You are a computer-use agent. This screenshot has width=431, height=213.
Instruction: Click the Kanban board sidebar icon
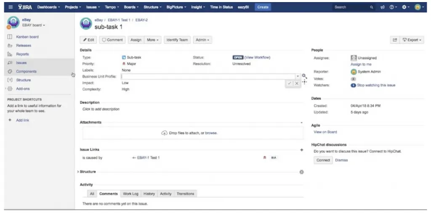[x=10, y=37]
